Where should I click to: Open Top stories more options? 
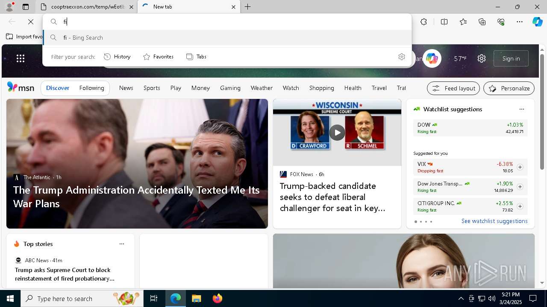(x=122, y=244)
